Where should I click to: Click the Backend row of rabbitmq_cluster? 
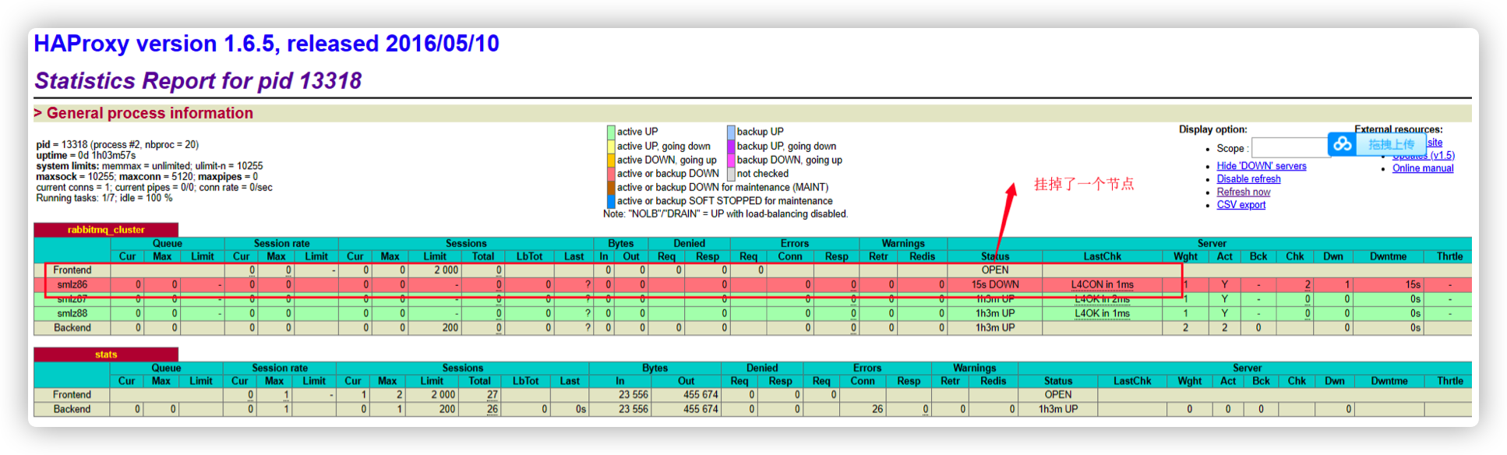tap(753, 328)
